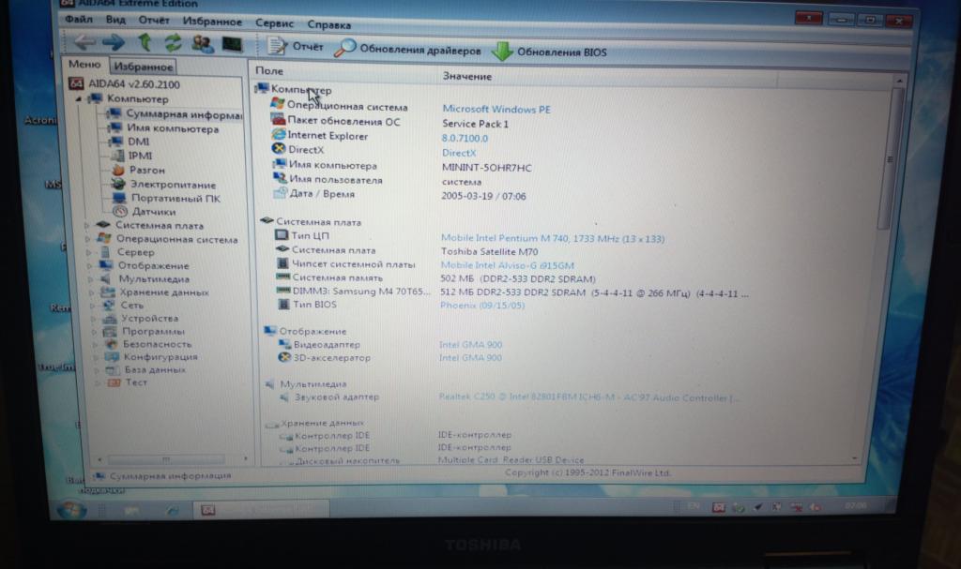Select Датчики tree item
Screen dimensions: 961x569
pos(145,211)
